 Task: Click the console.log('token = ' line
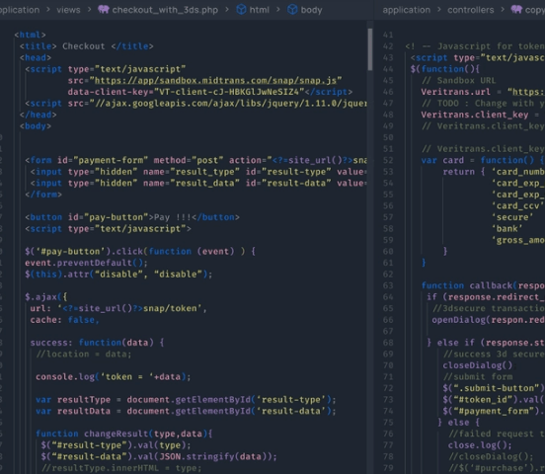click(x=113, y=377)
